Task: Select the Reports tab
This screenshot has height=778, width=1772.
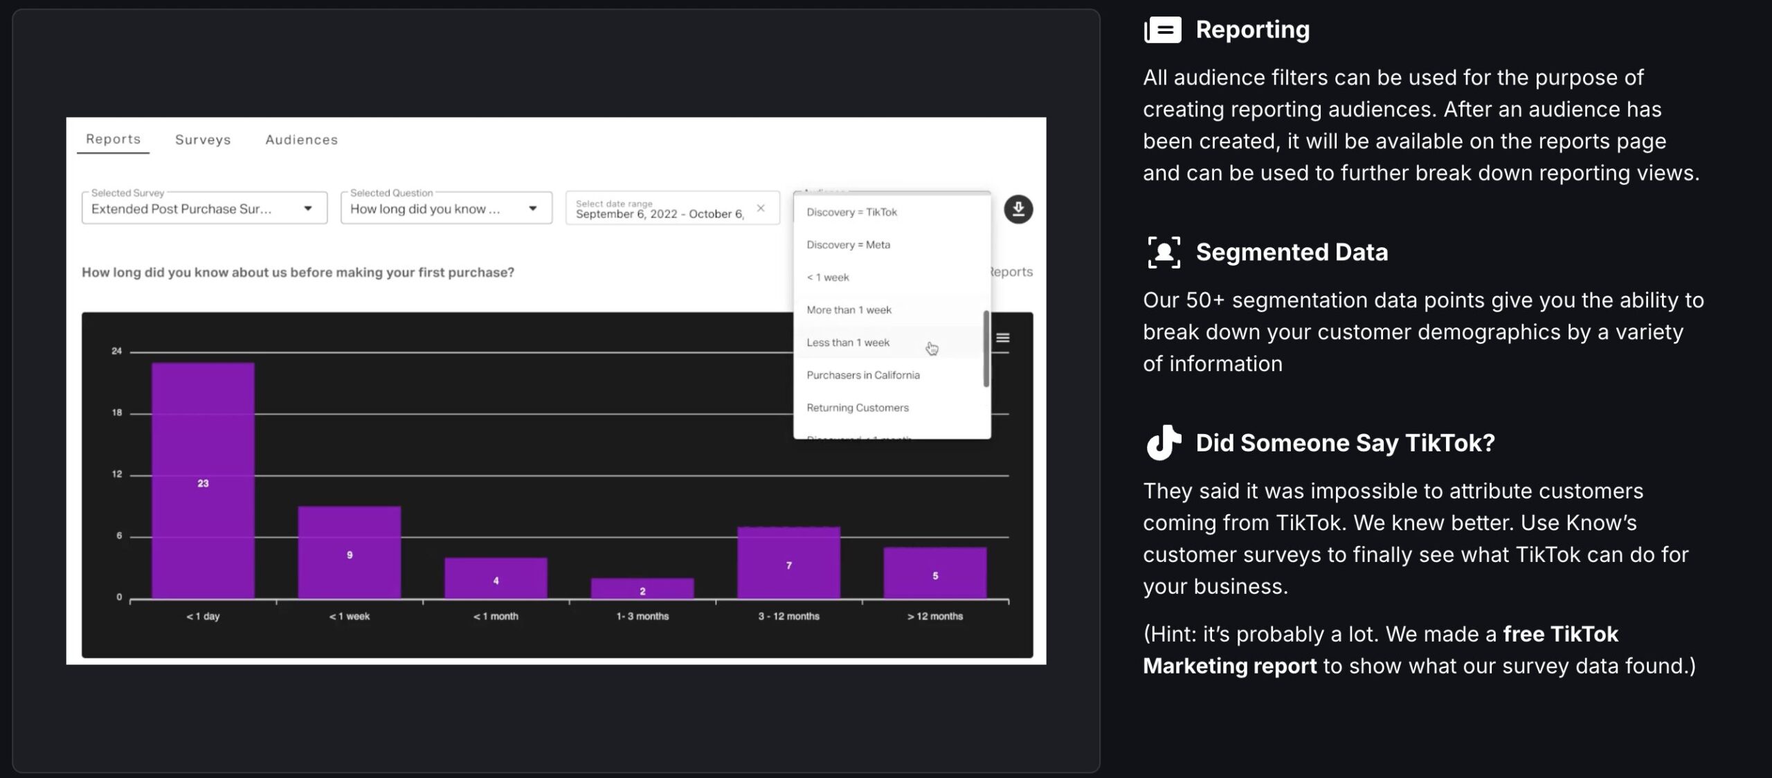Action: (x=113, y=139)
